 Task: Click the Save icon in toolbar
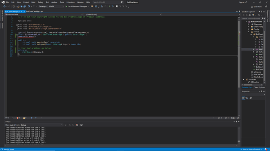22,7
